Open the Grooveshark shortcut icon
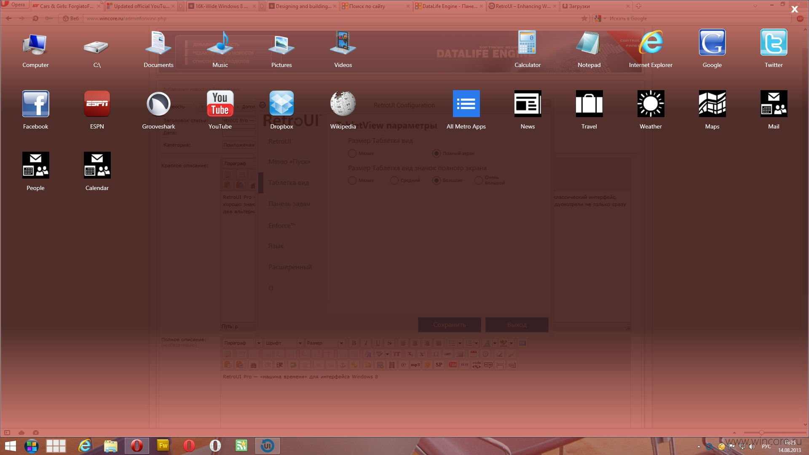The width and height of the screenshot is (809, 455). point(158,104)
